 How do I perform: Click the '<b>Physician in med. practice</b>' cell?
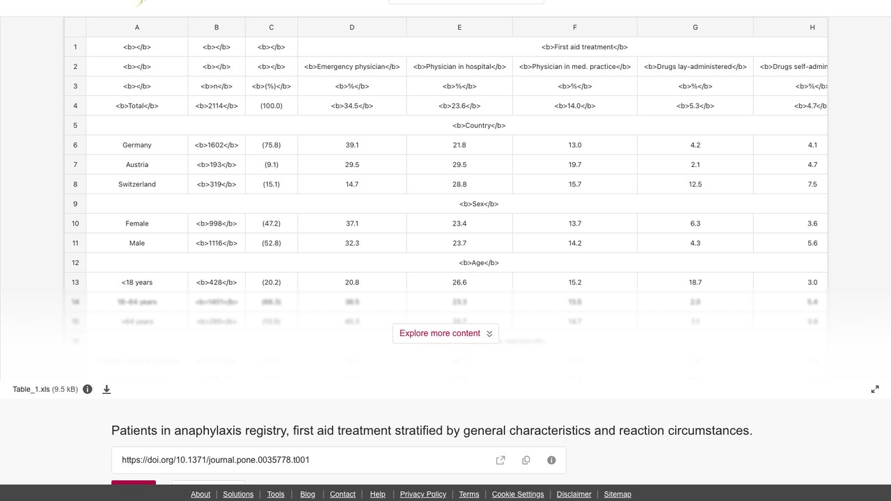tap(575, 67)
